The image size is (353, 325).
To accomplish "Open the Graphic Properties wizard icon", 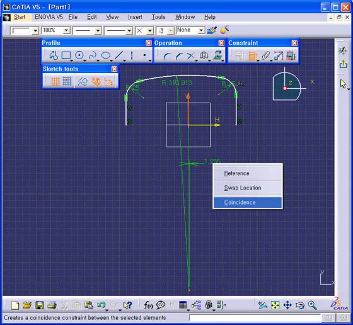I will [x=224, y=30].
